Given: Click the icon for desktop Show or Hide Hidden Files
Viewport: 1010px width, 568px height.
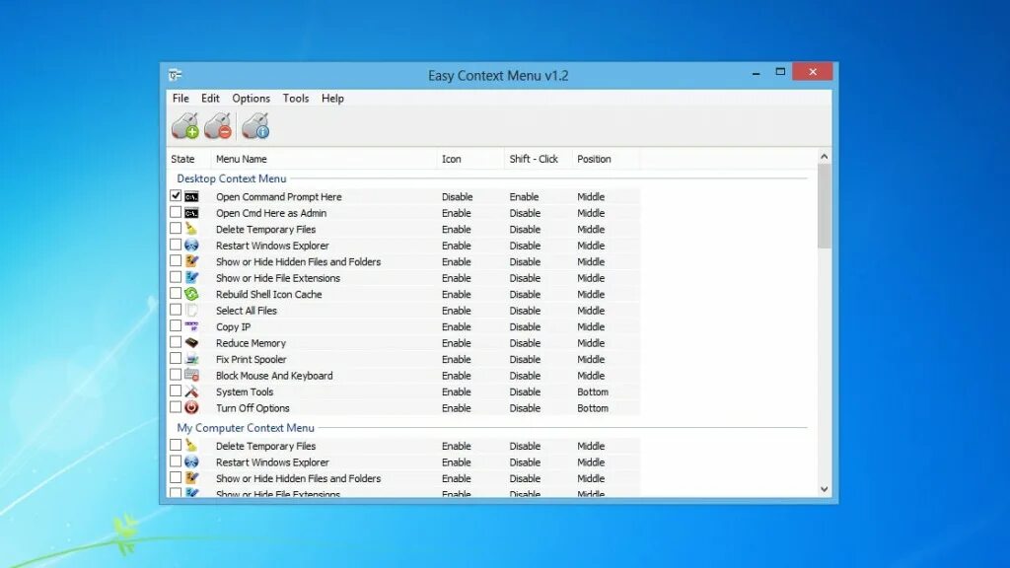Looking at the screenshot, I should point(191,261).
